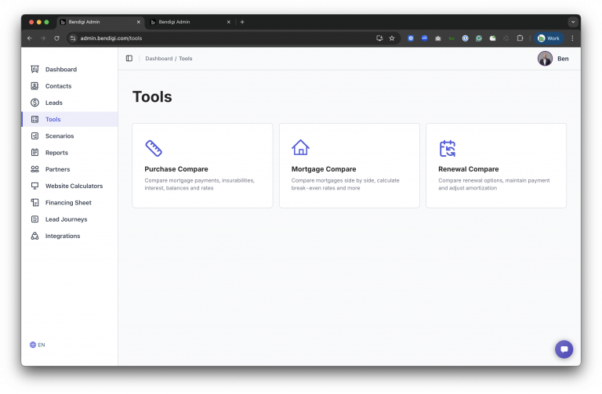Click the Mortgage Compare house icon
The width and height of the screenshot is (602, 394).
point(300,148)
